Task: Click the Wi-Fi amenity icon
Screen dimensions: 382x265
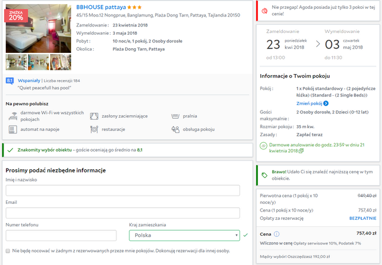Action: (13, 116)
